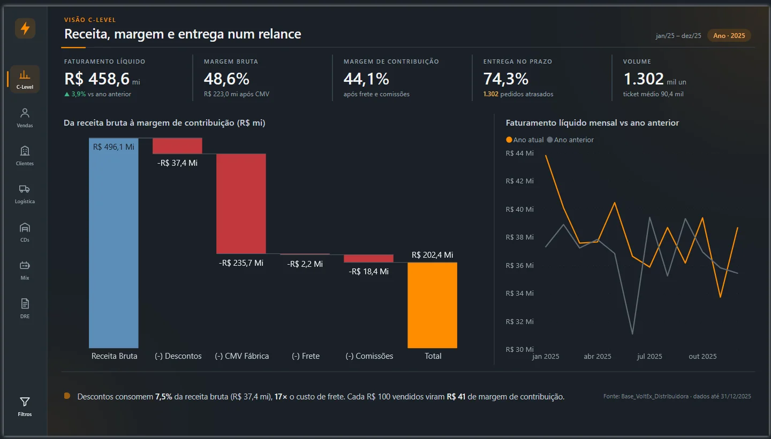
Task: Select the Logística truck icon
Action: [25, 189]
